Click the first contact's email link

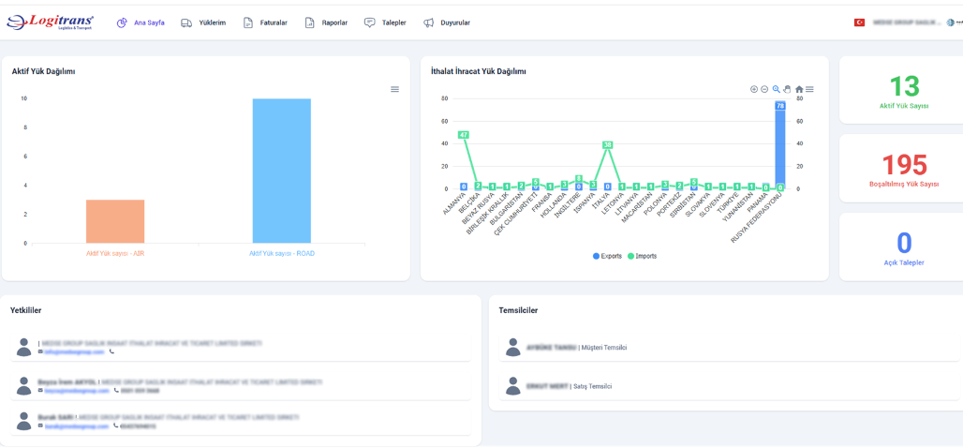click(74, 352)
